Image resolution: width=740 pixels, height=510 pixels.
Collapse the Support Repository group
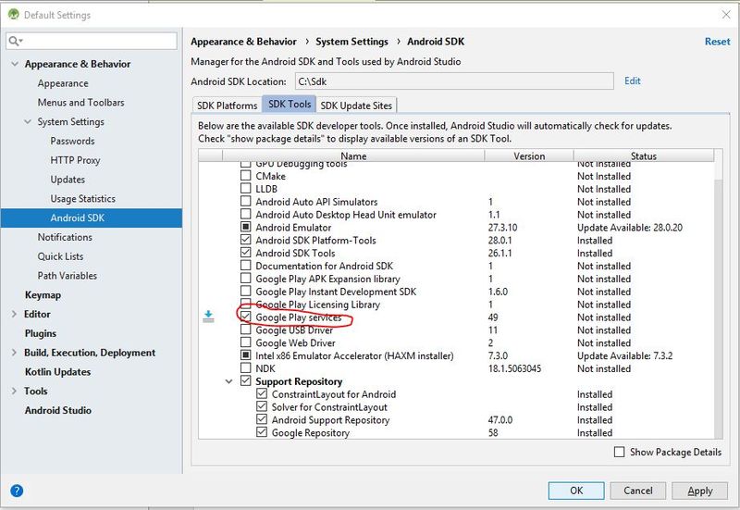pyautogui.click(x=228, y=381)
